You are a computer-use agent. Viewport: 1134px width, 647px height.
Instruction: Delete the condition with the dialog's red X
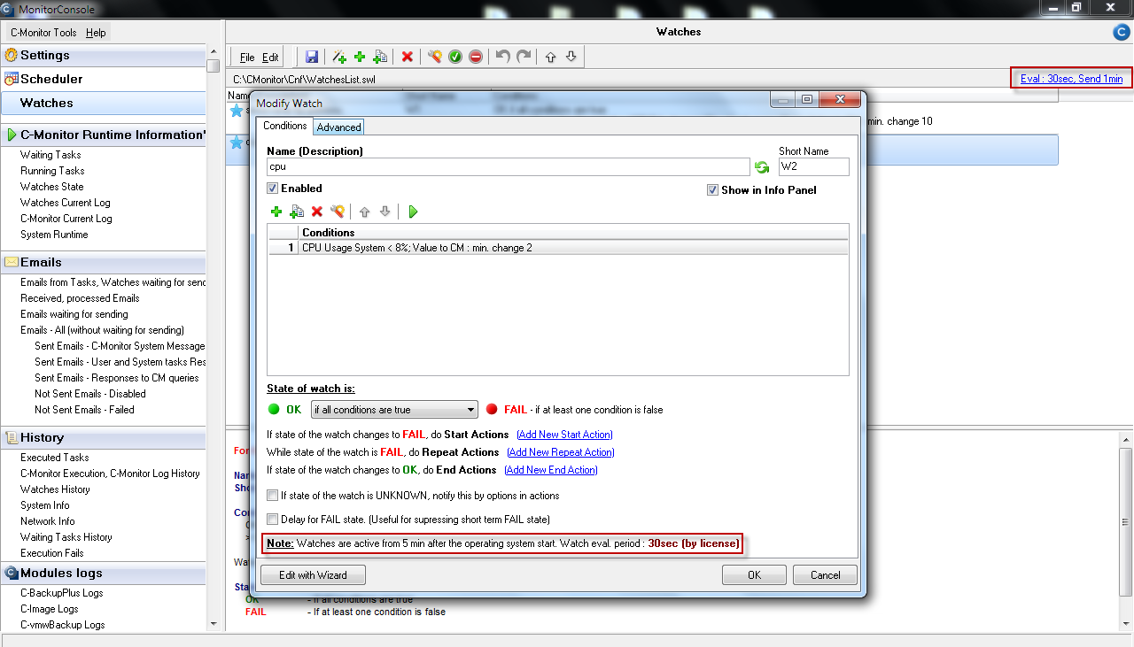tap(317, 212)
